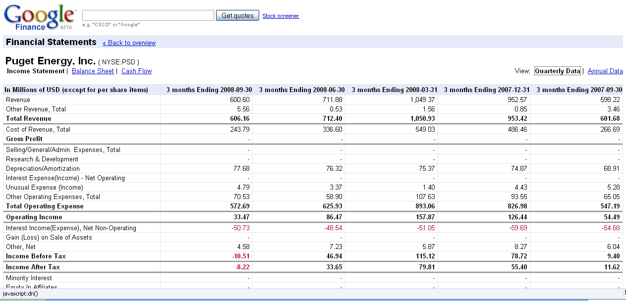Click the Other Revenue, Total row label
Image resolution: width=626 pixels, height=301 pixels.
tap(36, 109)
